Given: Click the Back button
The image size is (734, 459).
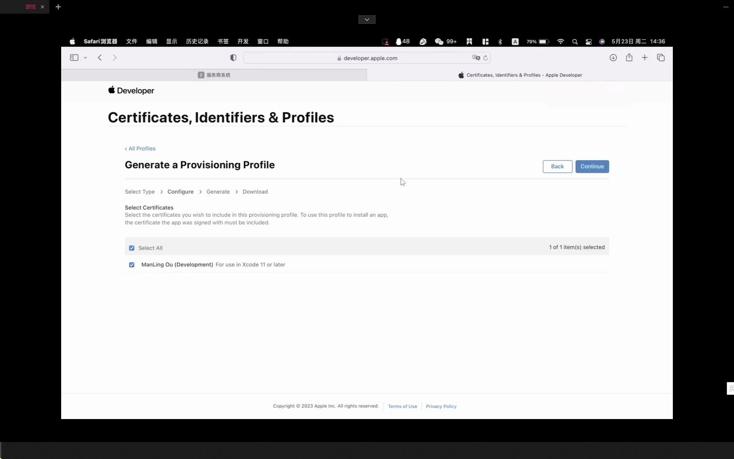Looking at the screenshot, I should pyautogui.click(x=557, y=167).
